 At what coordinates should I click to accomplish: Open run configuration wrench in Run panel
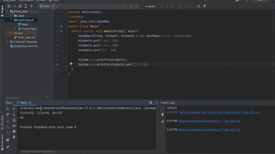(x=8, y=114)
